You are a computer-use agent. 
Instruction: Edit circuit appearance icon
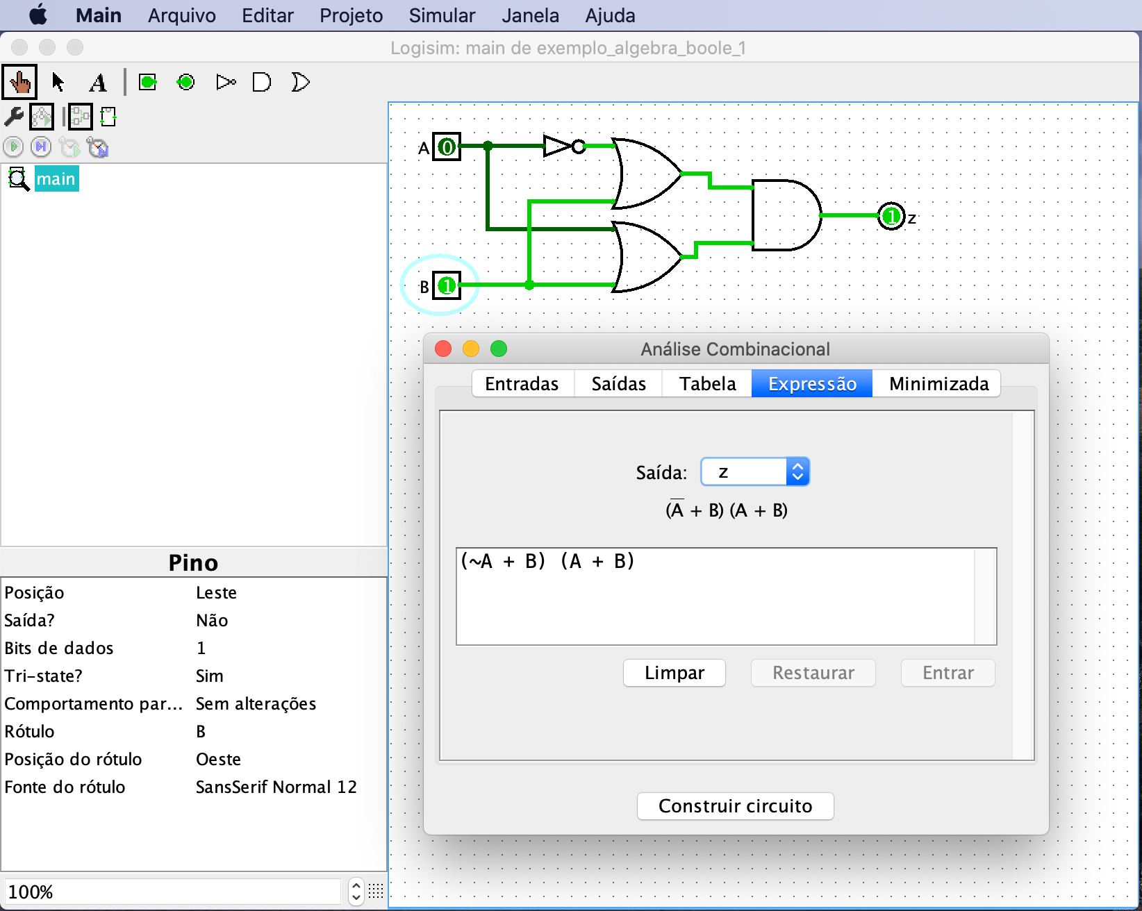[108, 117]
